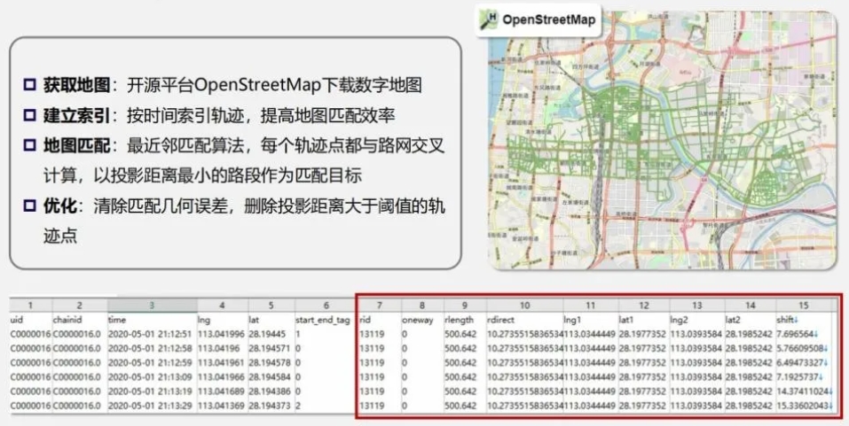Viewport: 849px width, 426px height.
Task: Select shift cell 7.1925737
Action: [804, 376]
